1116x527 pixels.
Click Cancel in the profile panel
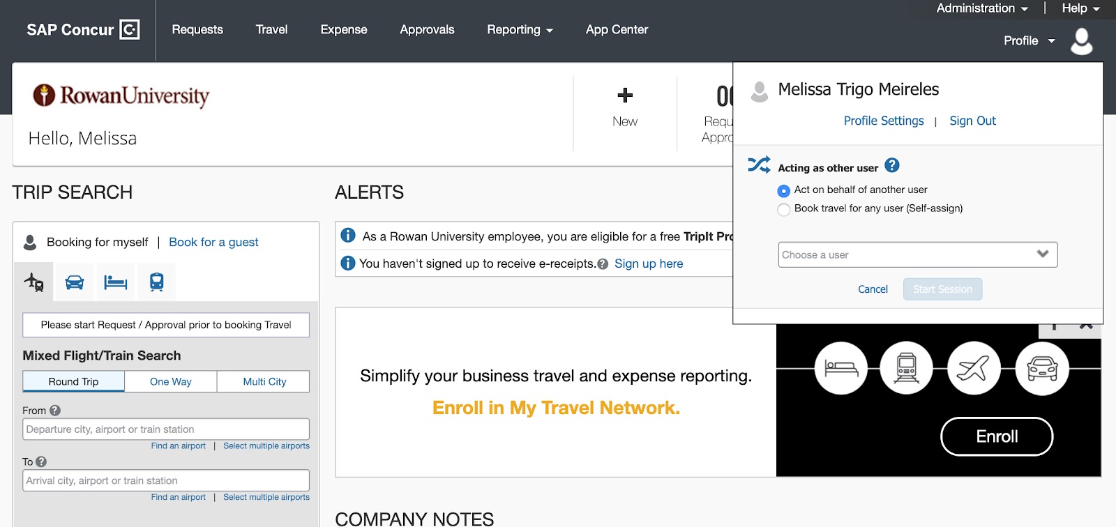(873, 289)
